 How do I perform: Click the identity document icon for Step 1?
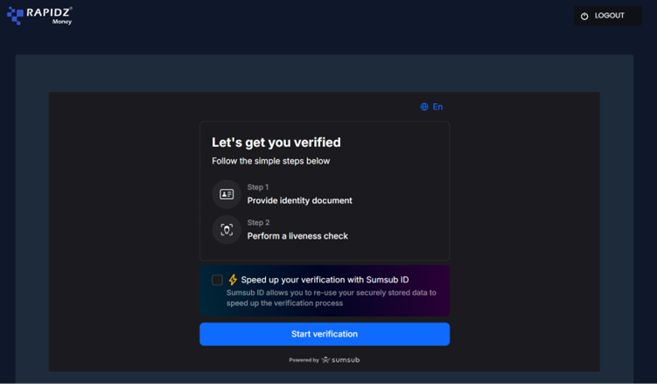click(227, 194)
